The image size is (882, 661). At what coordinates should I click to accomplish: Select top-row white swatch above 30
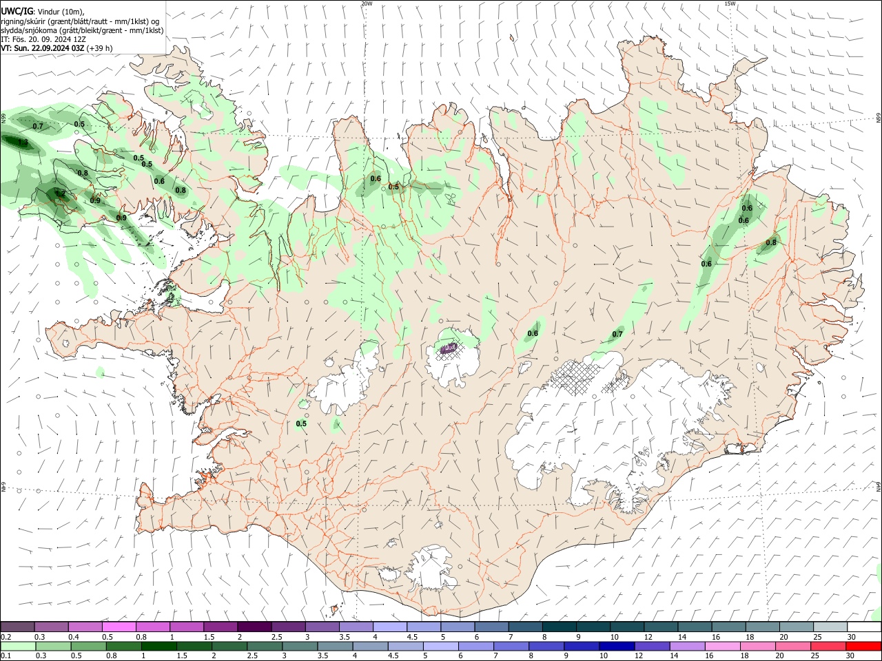865,627
